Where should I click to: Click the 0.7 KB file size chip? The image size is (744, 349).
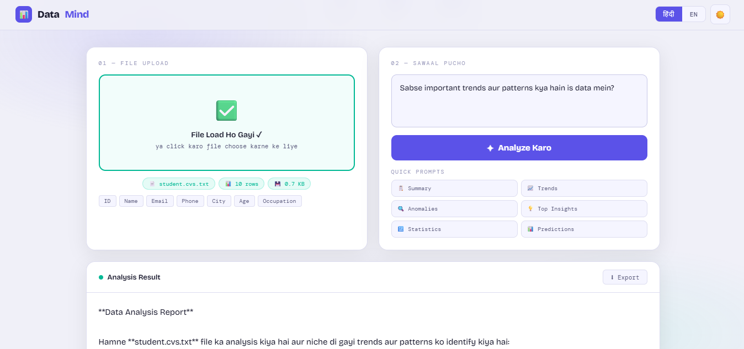coord(289,184)
